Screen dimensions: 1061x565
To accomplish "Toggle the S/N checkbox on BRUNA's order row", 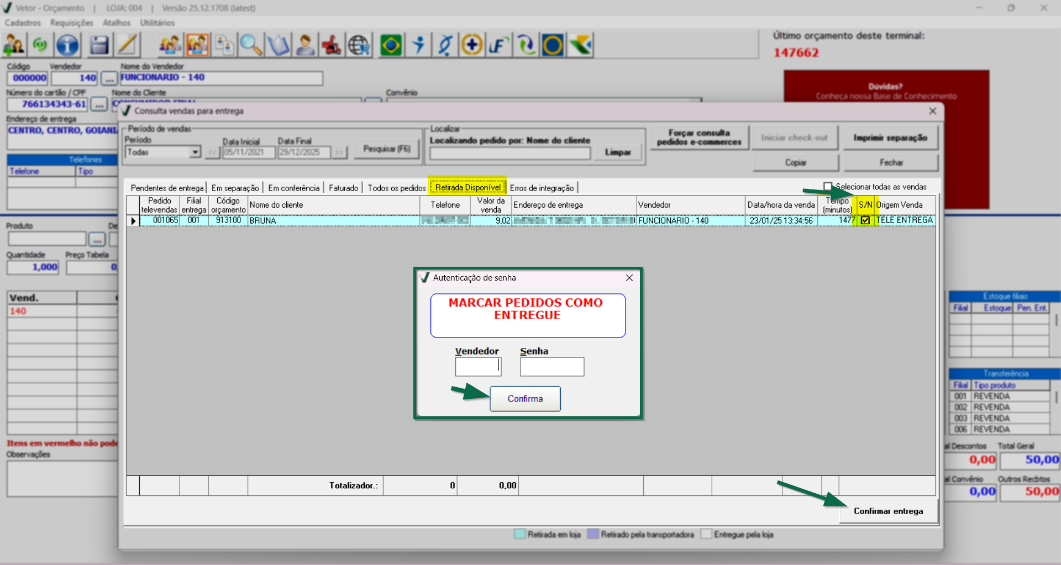I will coord(865,220).
